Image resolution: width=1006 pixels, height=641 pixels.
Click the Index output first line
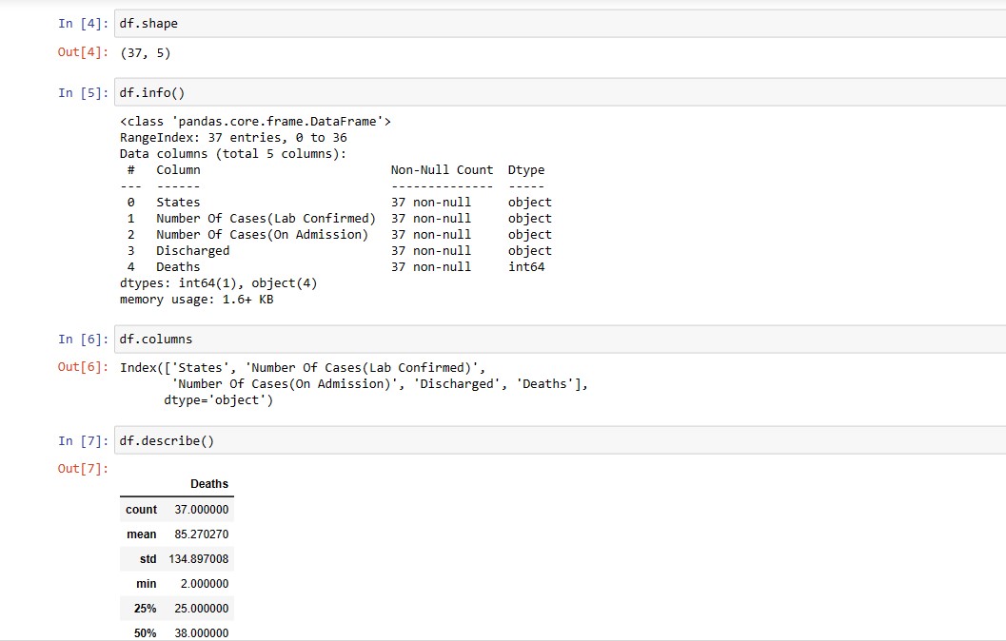(303, 367)
